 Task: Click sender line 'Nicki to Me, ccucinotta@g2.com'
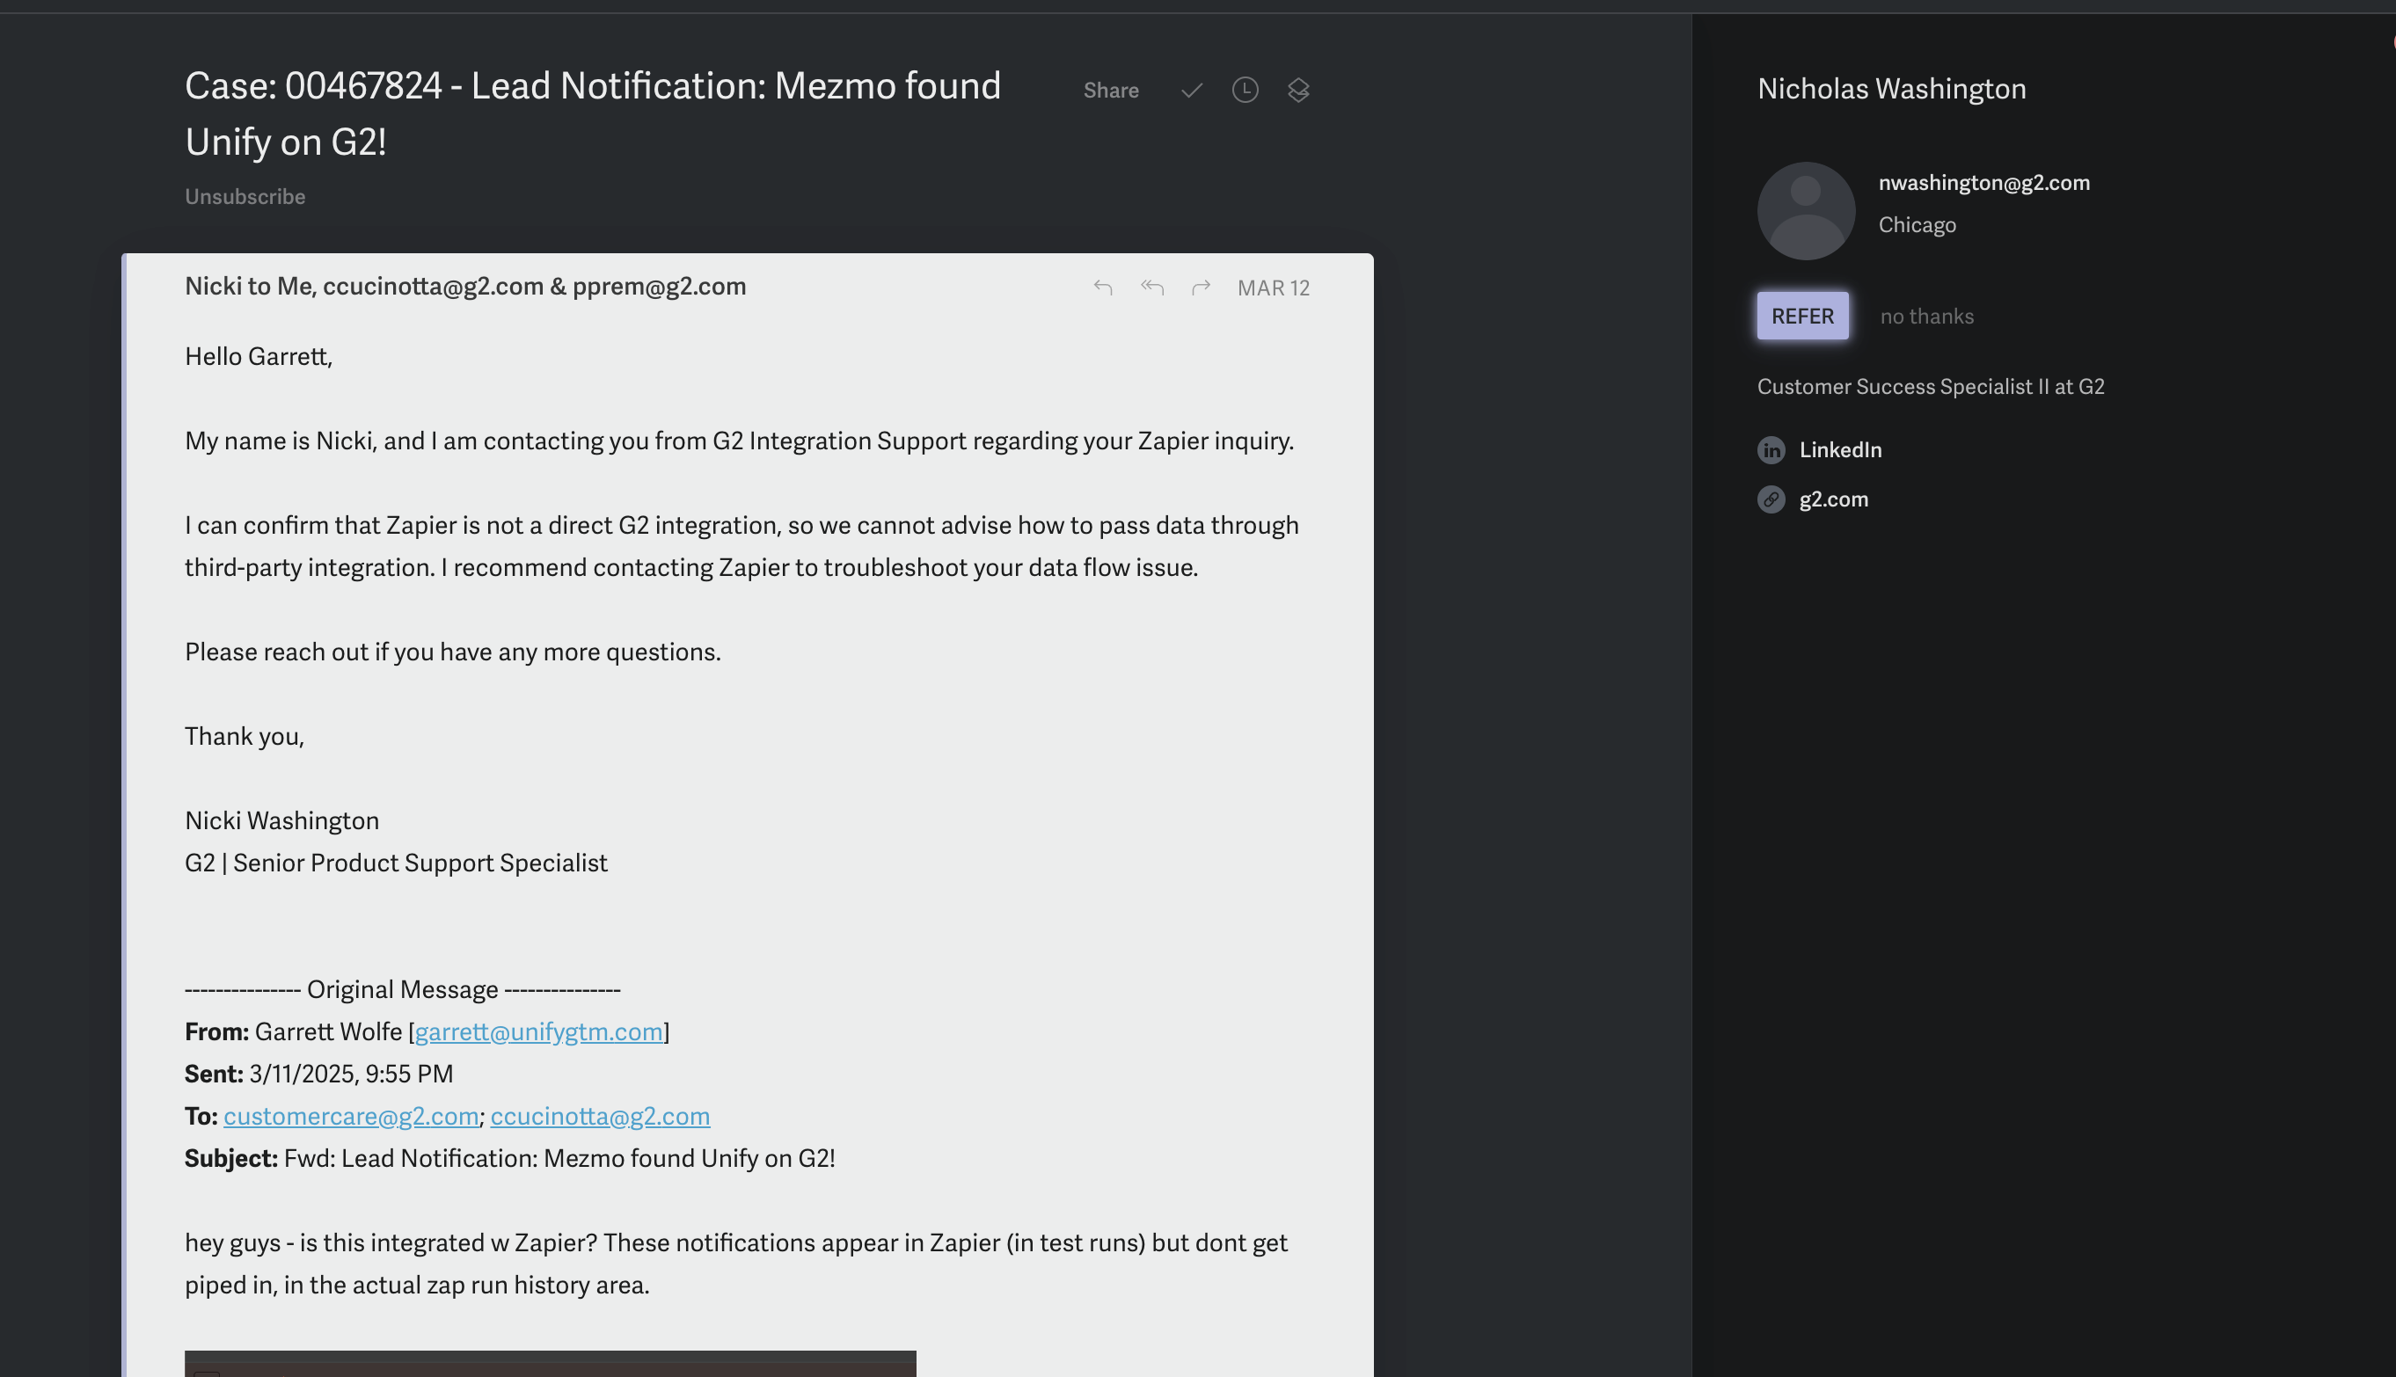click(x=465, y=287)
